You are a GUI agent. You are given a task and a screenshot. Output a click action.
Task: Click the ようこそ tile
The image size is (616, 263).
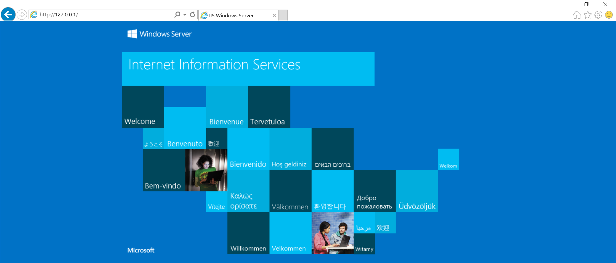(153, 139)
